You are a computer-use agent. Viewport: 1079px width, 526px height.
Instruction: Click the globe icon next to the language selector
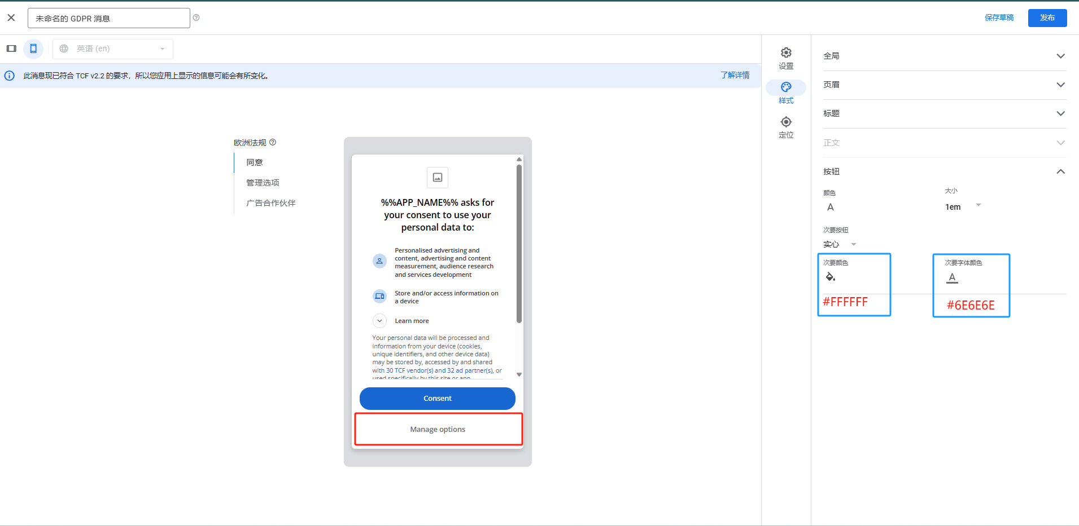click(64, 48)
